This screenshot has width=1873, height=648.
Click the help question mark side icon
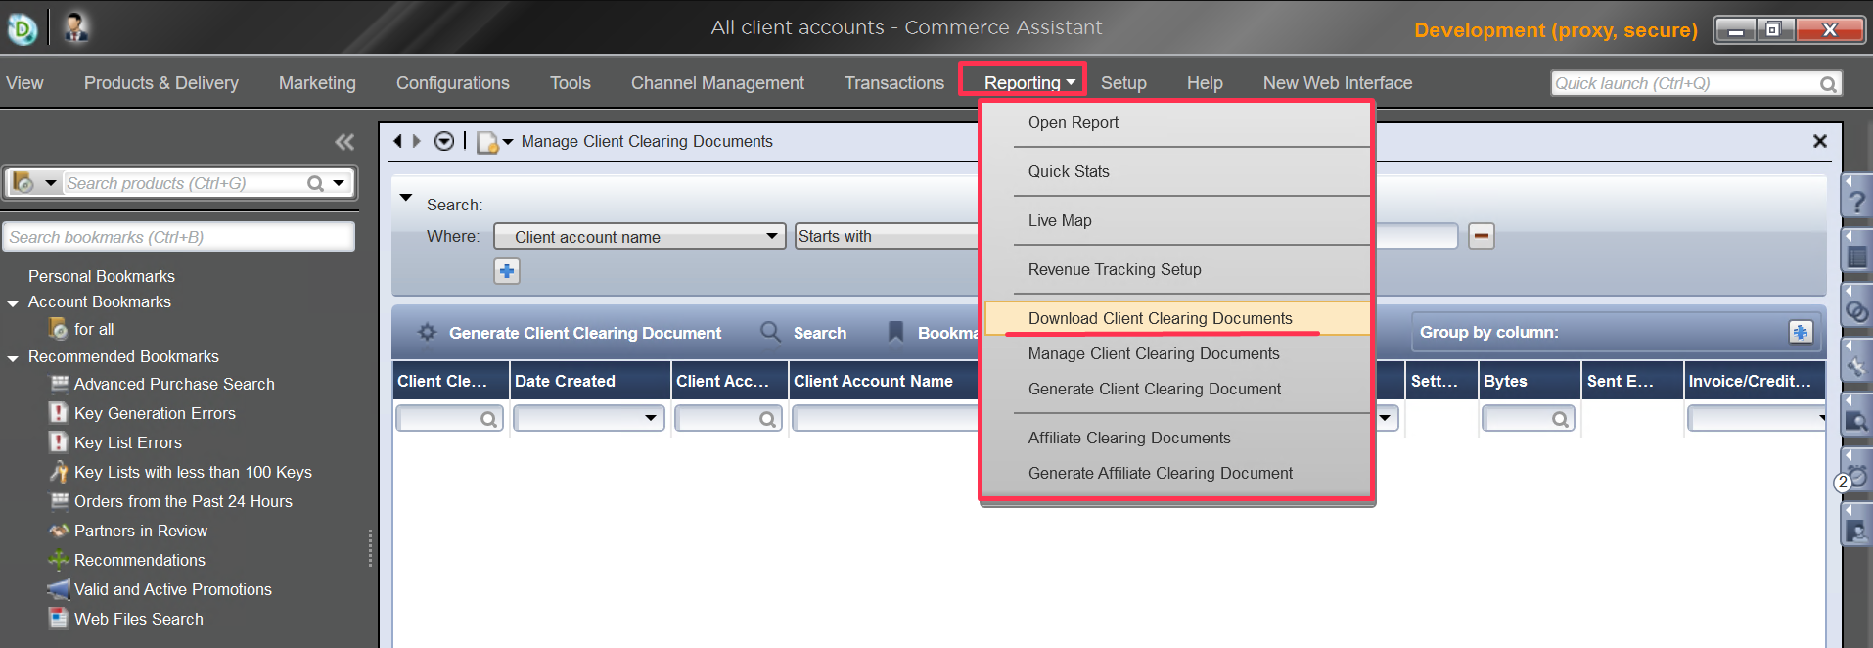pyautogui.click(x=1856, y=202)
